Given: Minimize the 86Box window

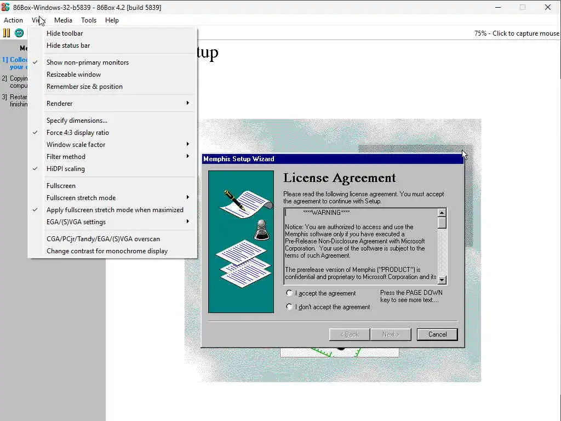Looking at the screenshot, I should tap(498, 7).
